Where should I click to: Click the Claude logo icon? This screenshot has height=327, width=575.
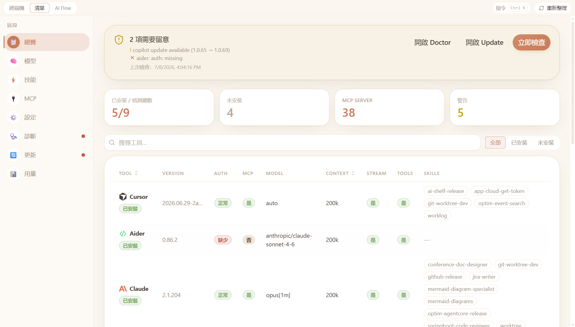click(x=123, y=288)
